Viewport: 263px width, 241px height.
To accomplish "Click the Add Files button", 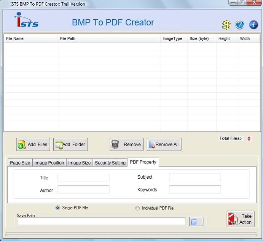I will point(33,144).
